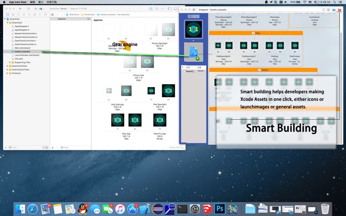
Task: Open the Test navigator in Xcode
Action: point(29,15)
